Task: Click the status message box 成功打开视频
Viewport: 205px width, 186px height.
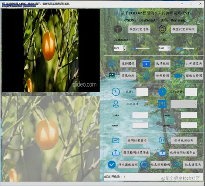Action: tap(153, 177)
